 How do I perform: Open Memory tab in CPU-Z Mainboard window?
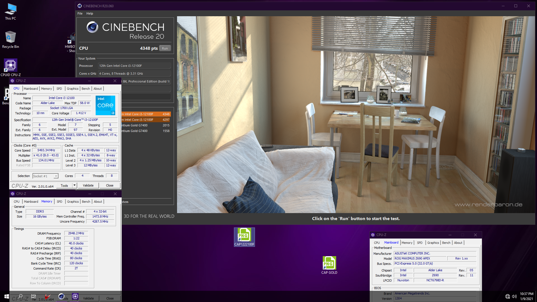pos(407,243)
